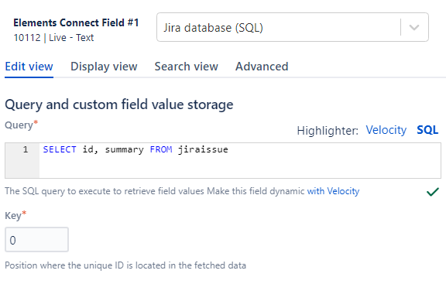446x284 pixels.
Task: Switch to the Display view tab
Action: click(x=104, y=67)
